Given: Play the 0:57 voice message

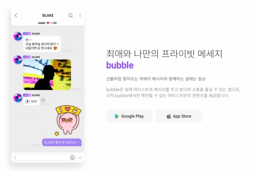Looking at the screenshot, I should click(x=27, y=101).
